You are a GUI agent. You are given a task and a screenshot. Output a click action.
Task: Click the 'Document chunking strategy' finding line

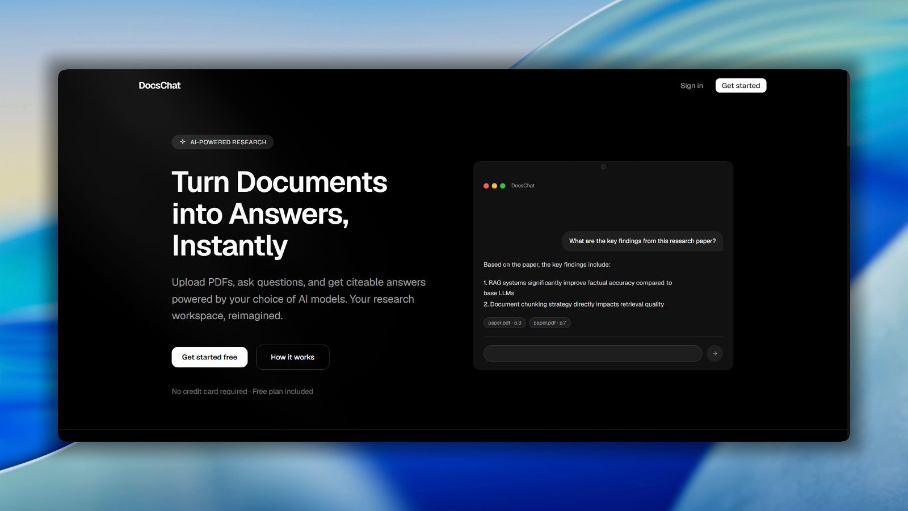point(574,304)
